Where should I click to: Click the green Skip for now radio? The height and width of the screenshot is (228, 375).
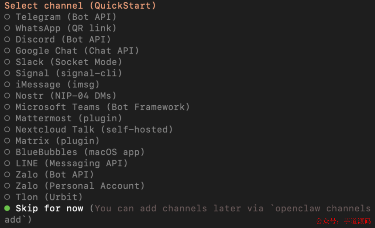7,208
